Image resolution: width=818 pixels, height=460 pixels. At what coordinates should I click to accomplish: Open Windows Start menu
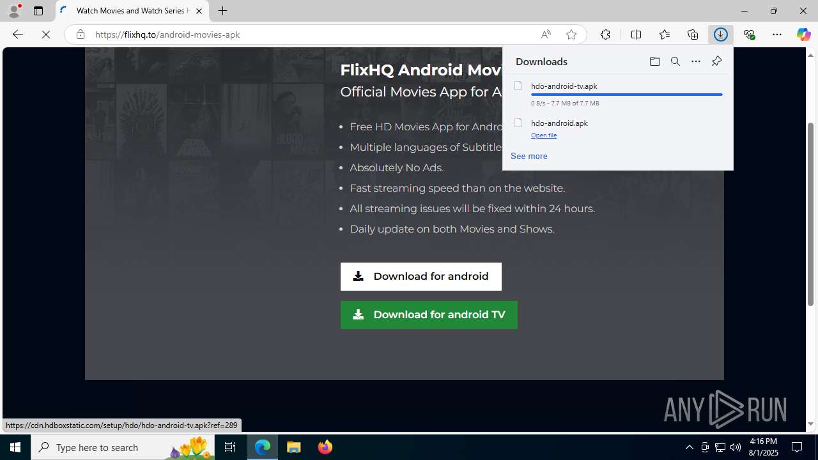15,447
